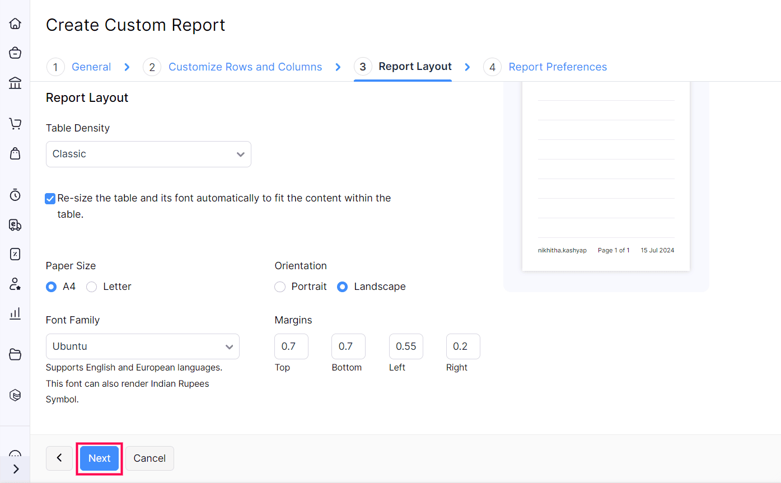Click the stopwatch time tracking icon
The image size is (781, 483).
pos(15,195)
